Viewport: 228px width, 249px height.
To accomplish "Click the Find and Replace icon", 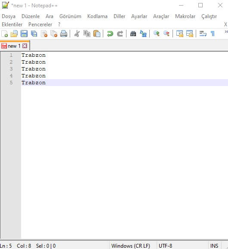I will coord(143,34).
